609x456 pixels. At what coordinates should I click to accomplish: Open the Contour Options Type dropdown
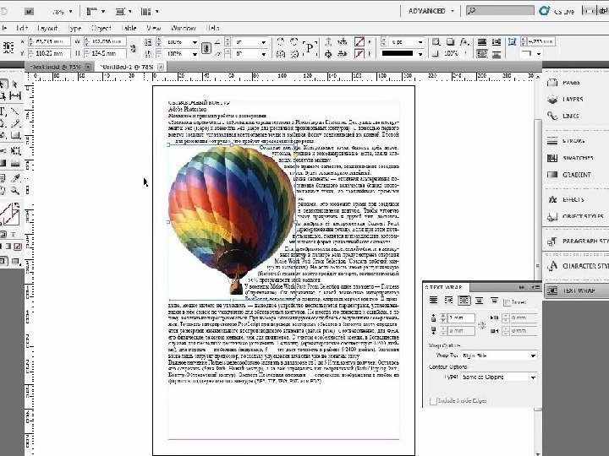[x=499, y=377]
